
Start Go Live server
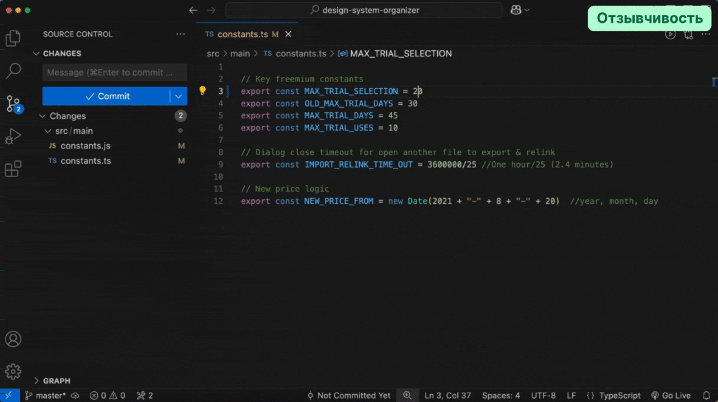click(671, 395)
